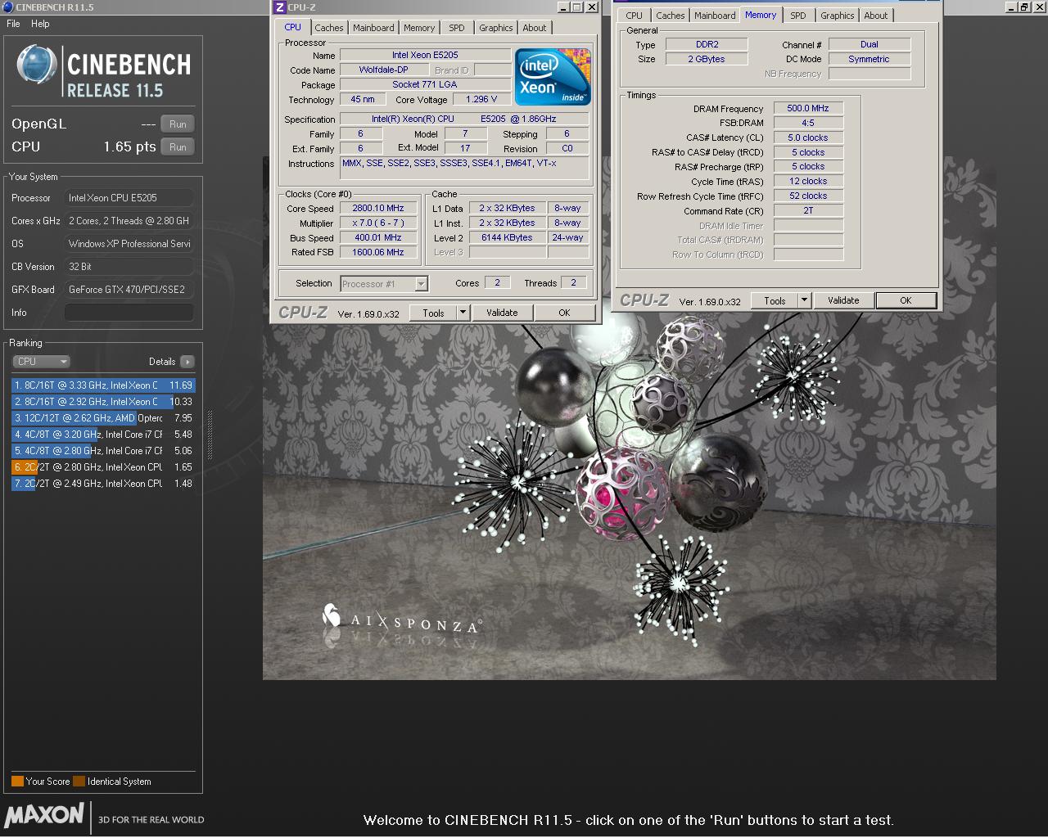
Task: Click OK in right CPU-Z memory window
Action: (906, 300)
